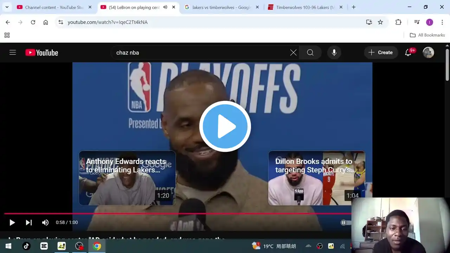This screenshot has width=450, height=253.
Task: View site information icon in address bar
Action: [x=61, y=22]
